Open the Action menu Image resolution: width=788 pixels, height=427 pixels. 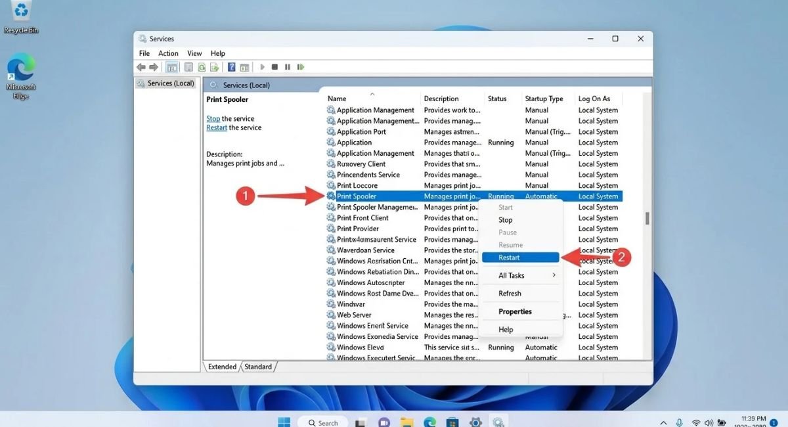[x=168, y=53]
